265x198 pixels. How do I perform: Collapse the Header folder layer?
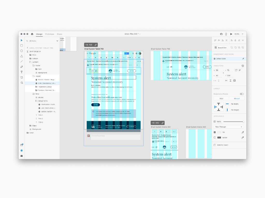click(x=33, y=76)
